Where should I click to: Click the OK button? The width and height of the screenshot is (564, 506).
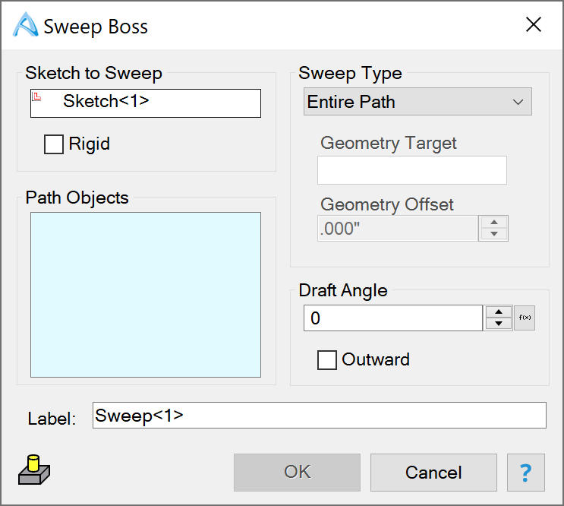[297, 473]
